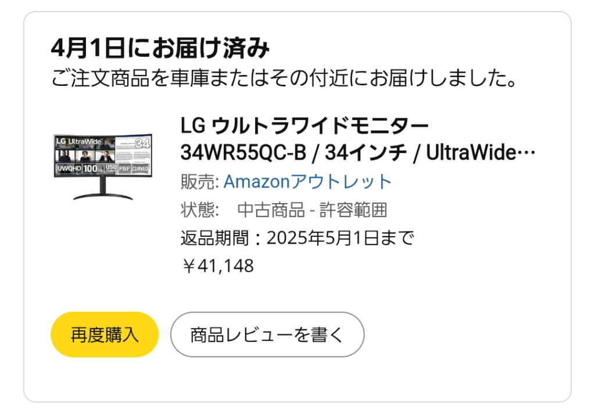The height and width of the screenshot is (408, 595).
Task: Click the 100Hz badge on the monitor image
Action: [x=92, y=169]
